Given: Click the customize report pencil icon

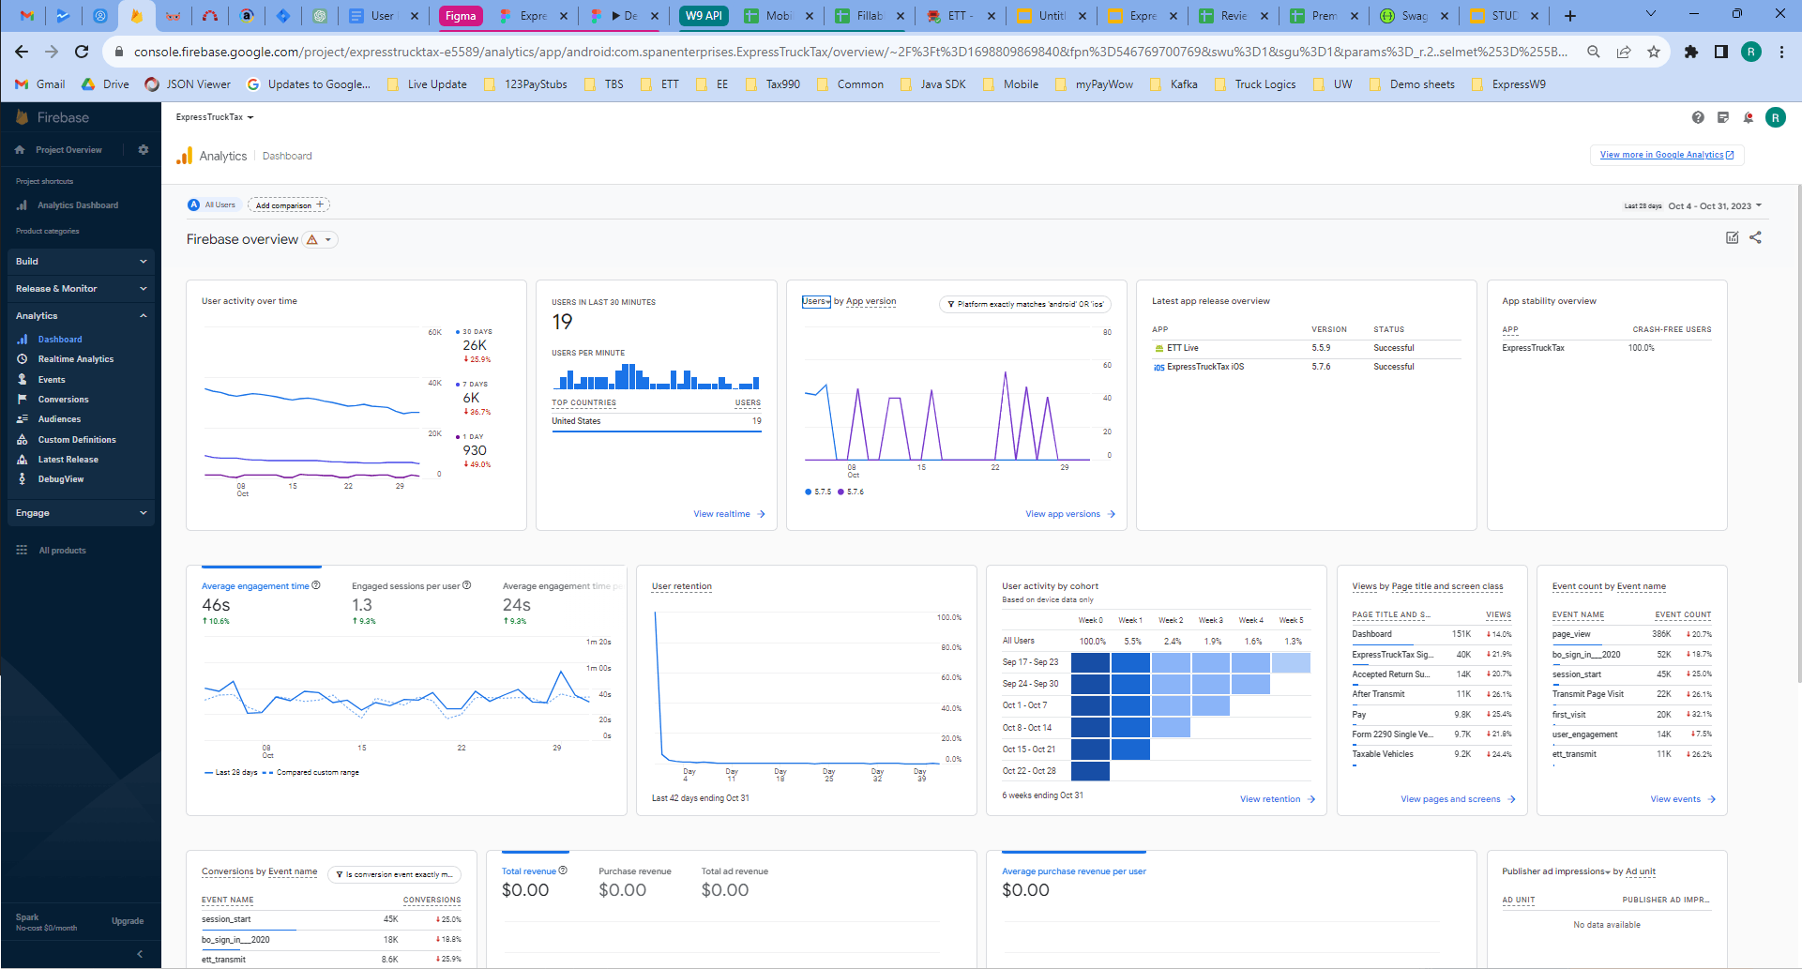Looking at the screenshot, I should 1733,238.
